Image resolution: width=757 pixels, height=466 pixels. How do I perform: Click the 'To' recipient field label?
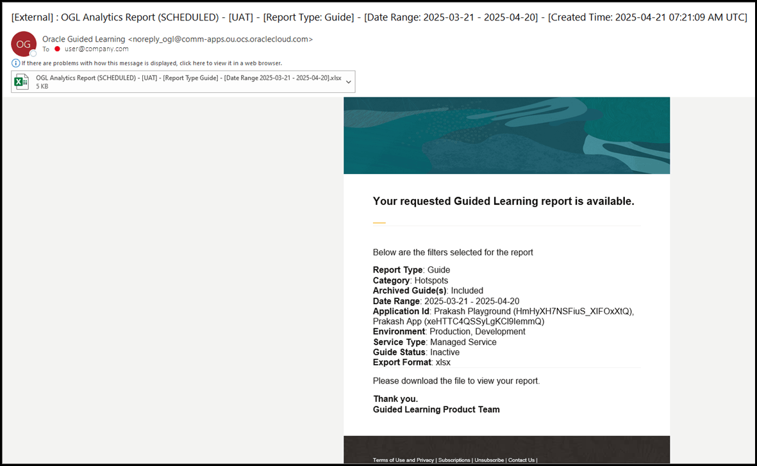click(46, 48)
